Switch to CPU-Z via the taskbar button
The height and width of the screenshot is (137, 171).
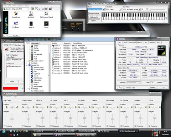(64, 135)
